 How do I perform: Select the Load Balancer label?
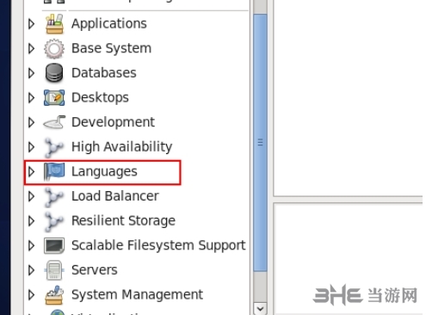coord(115,196)
